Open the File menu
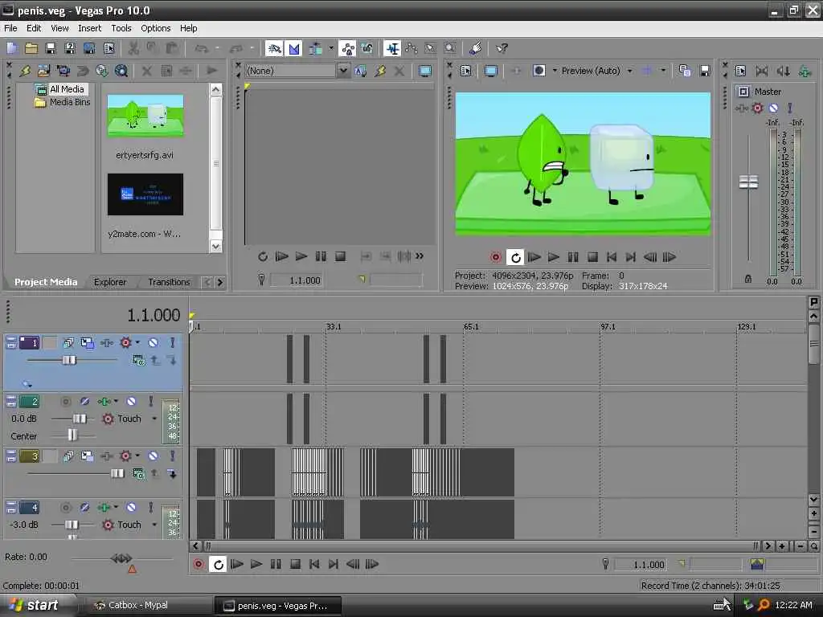The image size is (823, 617). click(x=10, y=28)
